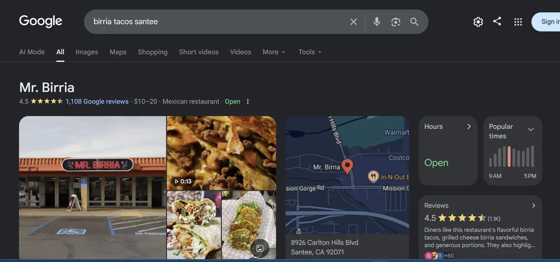Click the highlighted popular times bar
The width and height of the screenshot is (560, 262).
pyautogui.click(x=509, y=156)
